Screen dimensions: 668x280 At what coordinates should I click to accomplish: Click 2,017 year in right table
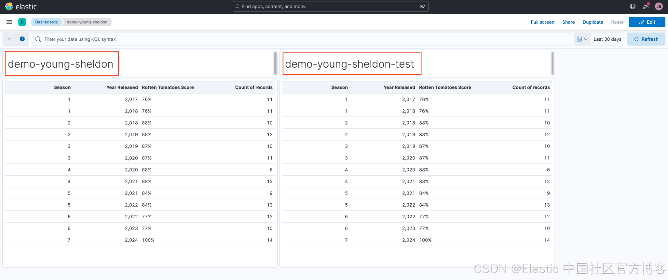409,99
